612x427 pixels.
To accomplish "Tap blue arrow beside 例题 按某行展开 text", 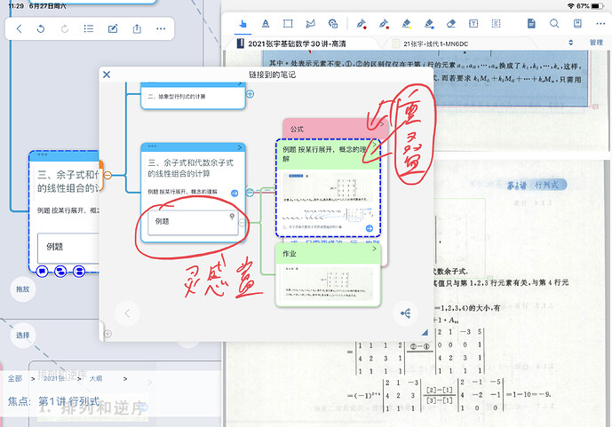I will coord(234,193).
